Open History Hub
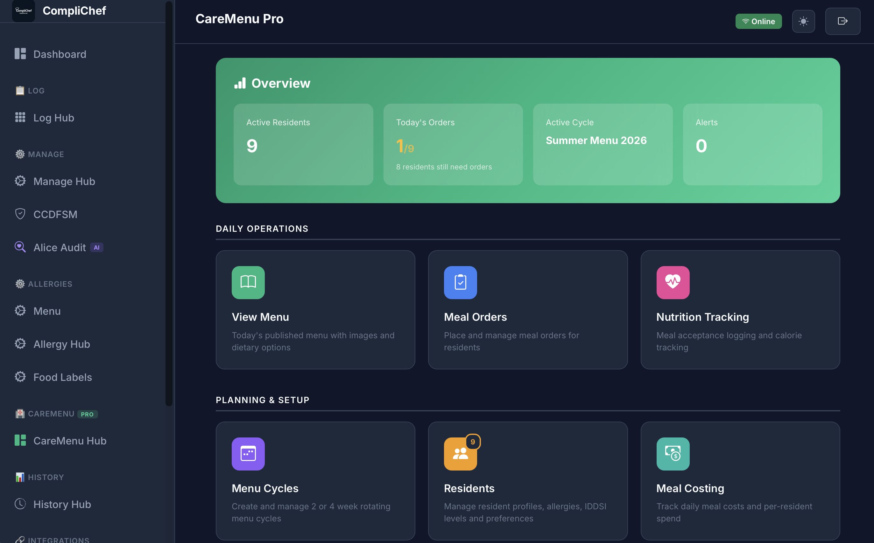The width and height of the screenshot is (874, 543). [x=62, y=504]
